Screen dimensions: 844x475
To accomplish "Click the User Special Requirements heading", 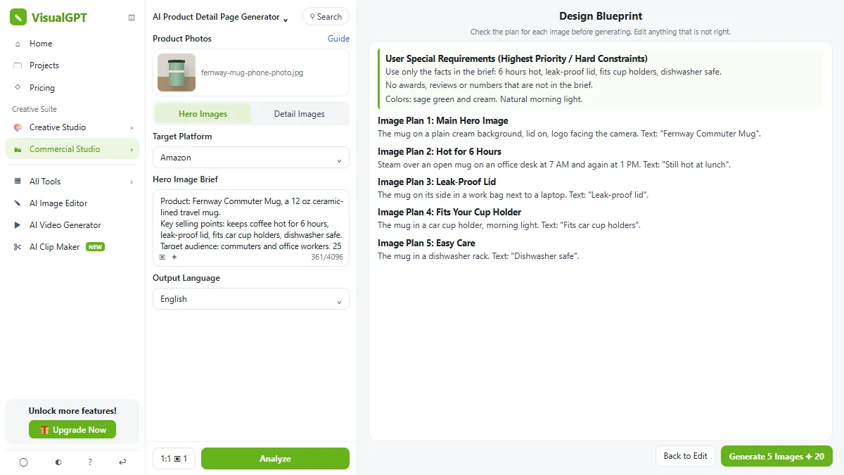I will coord(517,58).
